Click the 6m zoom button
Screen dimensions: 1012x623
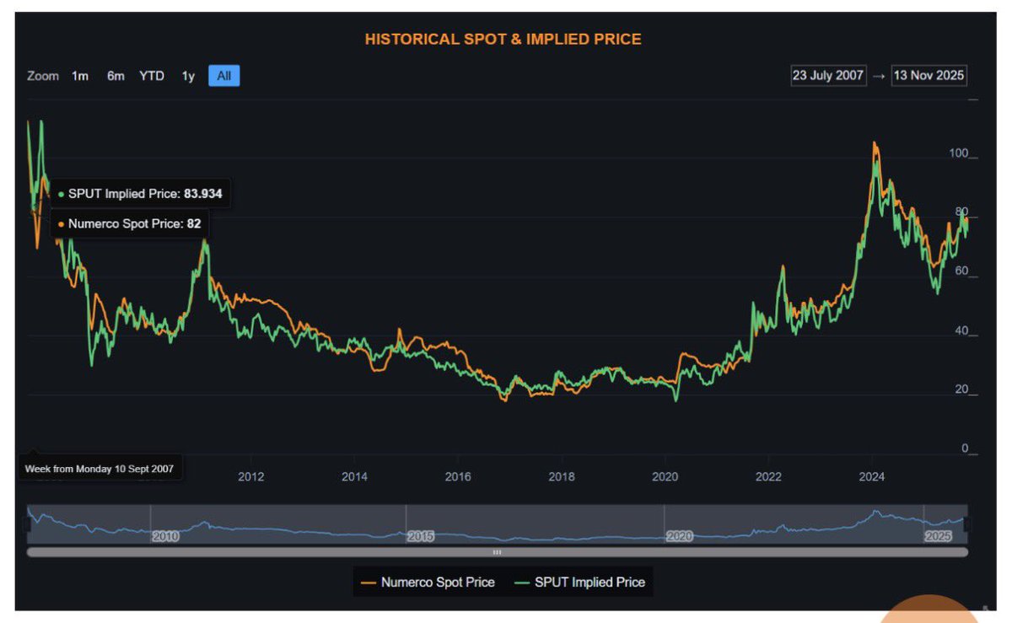[x=116, y=76]
